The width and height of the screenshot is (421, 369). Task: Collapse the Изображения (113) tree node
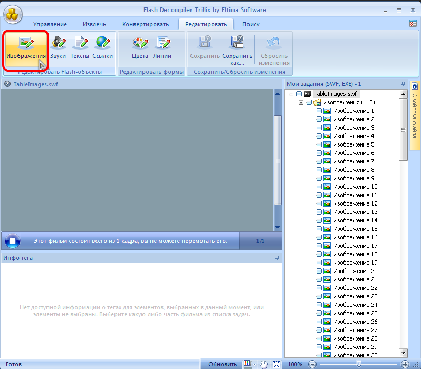click(x=301, y=102)
